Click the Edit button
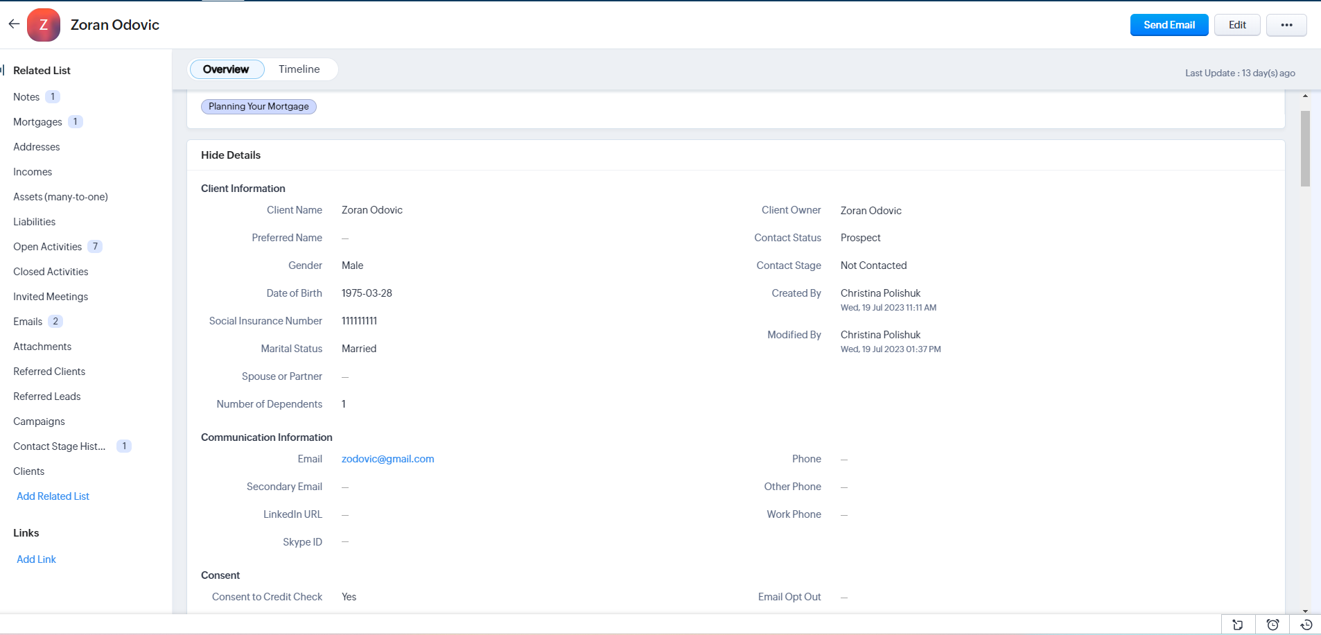 (x=1236, y=25)
